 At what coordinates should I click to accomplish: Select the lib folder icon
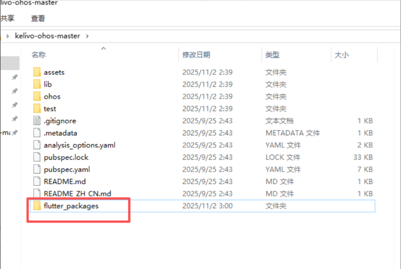coord(37,84)
